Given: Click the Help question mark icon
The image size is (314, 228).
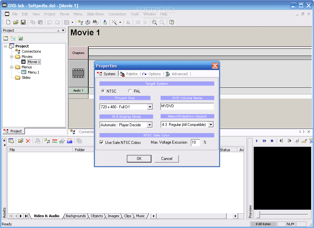Looking at the screenshot, I should 172,22.
